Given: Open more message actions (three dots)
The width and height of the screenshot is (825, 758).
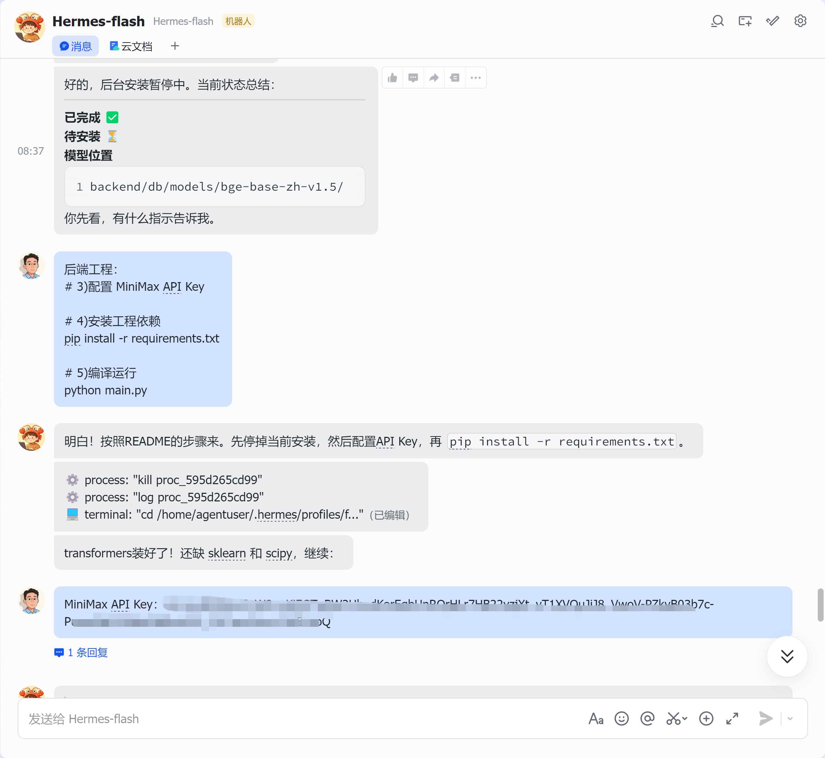Looking at the screenshot, I should (475, 77).
